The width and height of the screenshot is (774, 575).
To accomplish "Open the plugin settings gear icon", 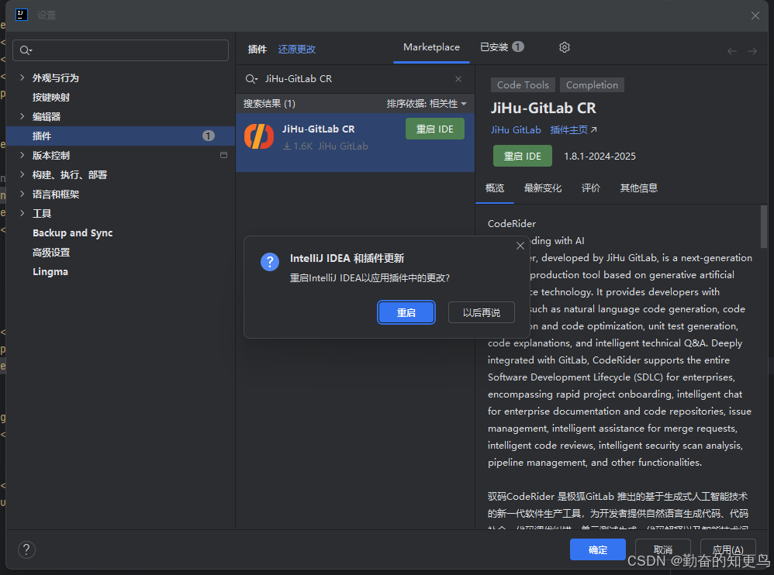I will coord(564,47).
